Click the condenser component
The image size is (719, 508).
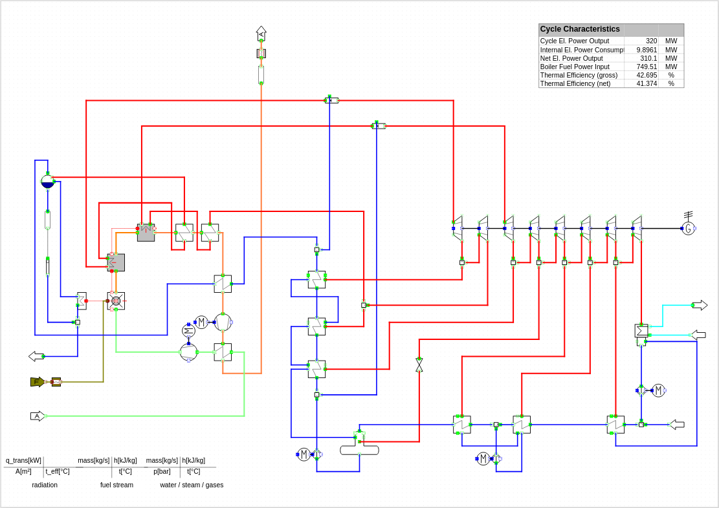(641, 331)
